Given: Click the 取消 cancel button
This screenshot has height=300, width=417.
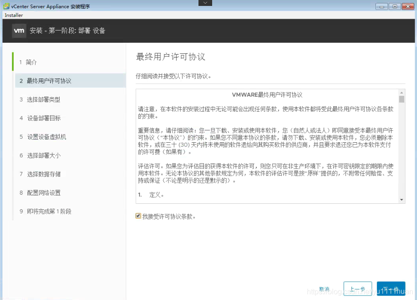Looking at the screenshot, I should (324, 289).
